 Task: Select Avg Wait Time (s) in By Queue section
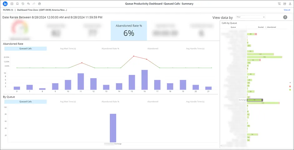tap(68, 102)
